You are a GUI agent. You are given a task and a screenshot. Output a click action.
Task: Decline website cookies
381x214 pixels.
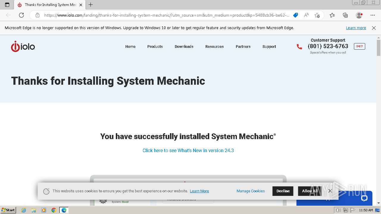point(283,191)
